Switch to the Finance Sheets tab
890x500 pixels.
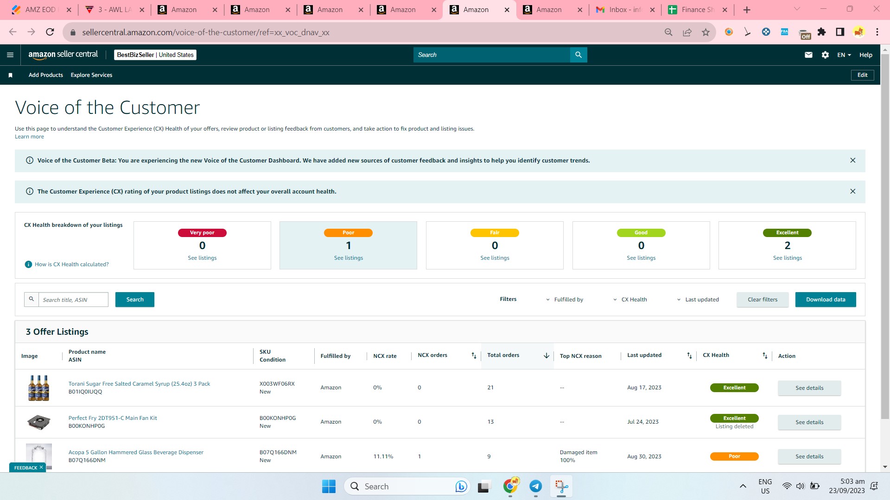coord(698,10)
